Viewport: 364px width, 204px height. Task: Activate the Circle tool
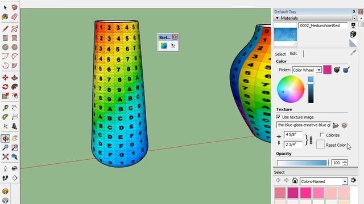(x=5, y=47)
